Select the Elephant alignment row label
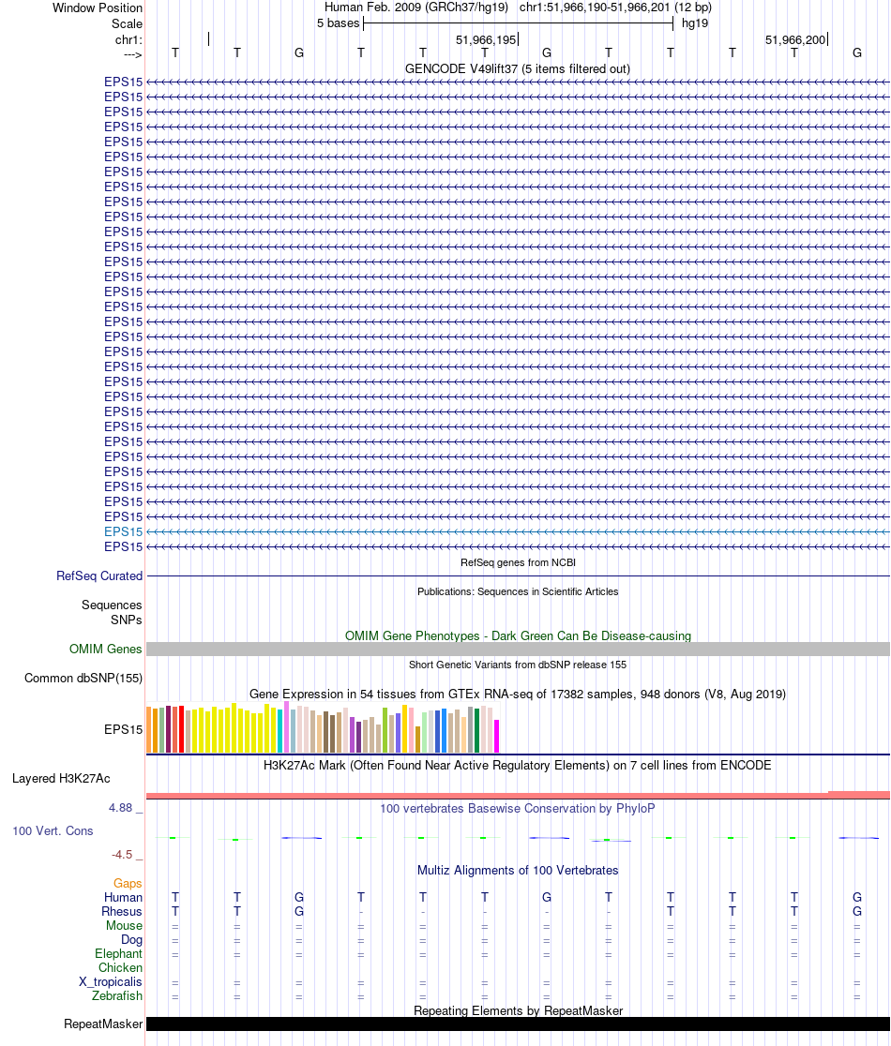Screen dimensions: 891x1046 pos(118,954)
